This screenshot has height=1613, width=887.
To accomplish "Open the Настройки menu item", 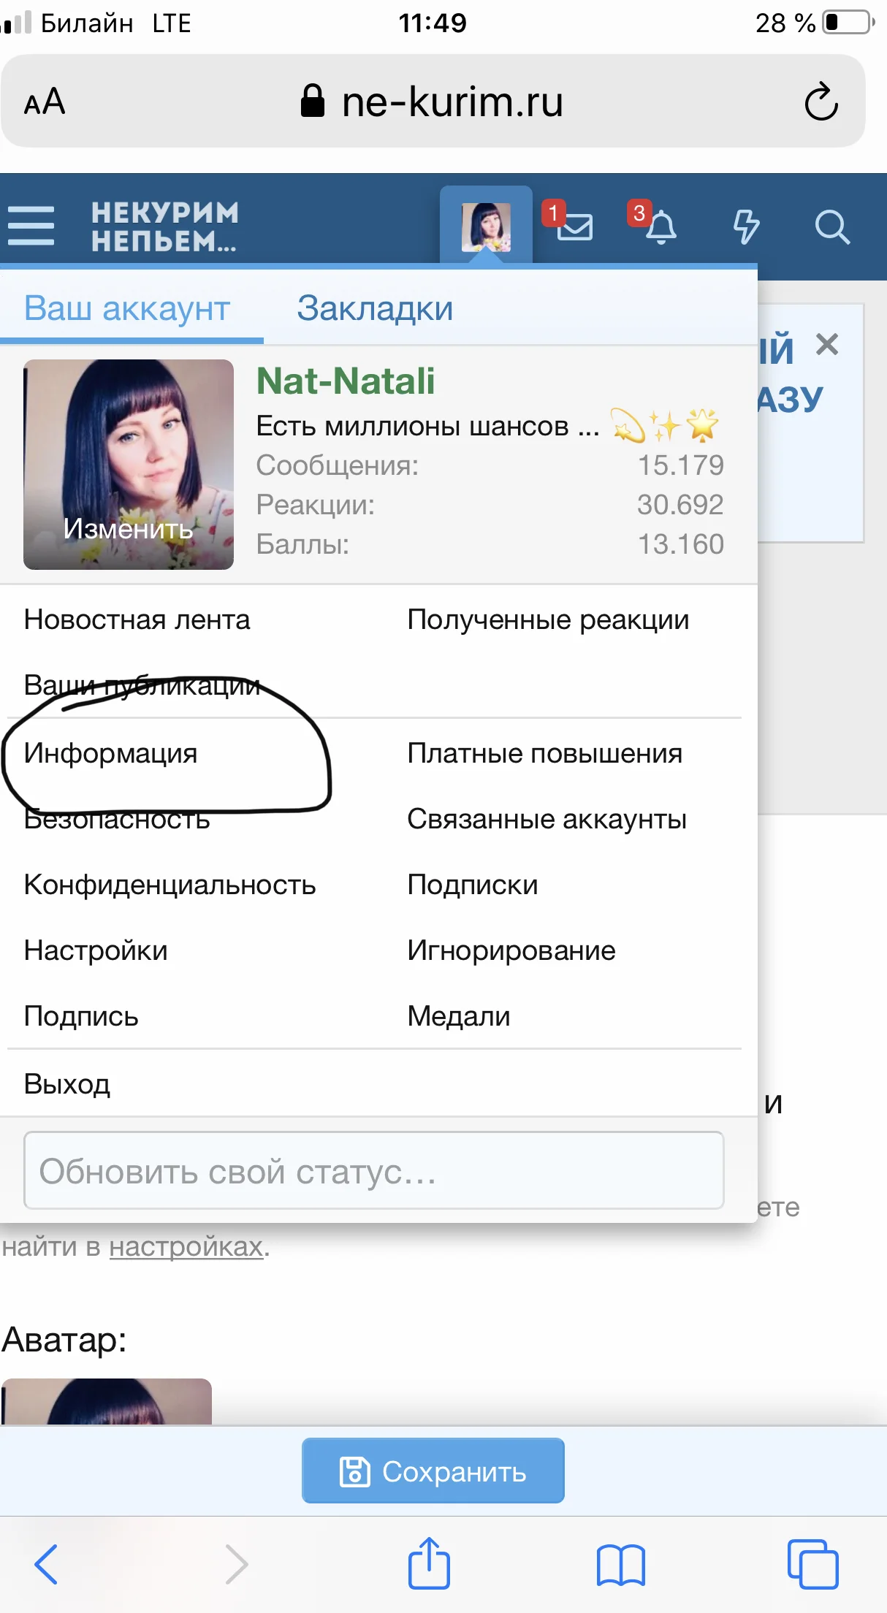I will [96, 950].
